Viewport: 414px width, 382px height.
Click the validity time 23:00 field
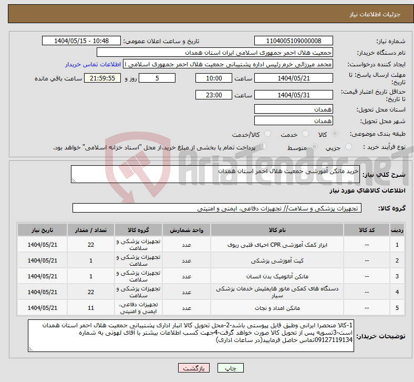(x=214, y=95)
